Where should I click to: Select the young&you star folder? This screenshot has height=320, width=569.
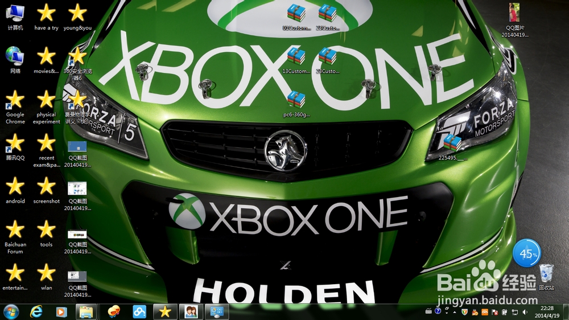(77, 17)
